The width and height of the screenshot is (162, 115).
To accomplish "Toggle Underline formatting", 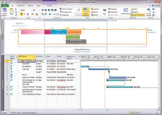I will (28, 14).
